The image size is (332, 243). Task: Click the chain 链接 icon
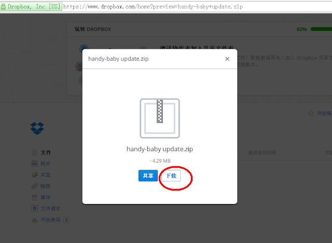tap(35, 186)
